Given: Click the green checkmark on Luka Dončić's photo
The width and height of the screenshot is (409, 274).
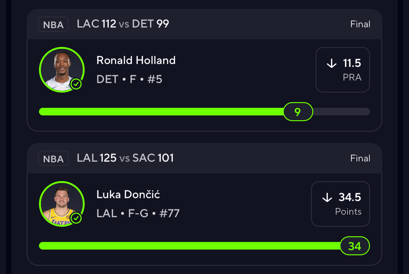Looking at the screenshot, I should coord(76,218).
